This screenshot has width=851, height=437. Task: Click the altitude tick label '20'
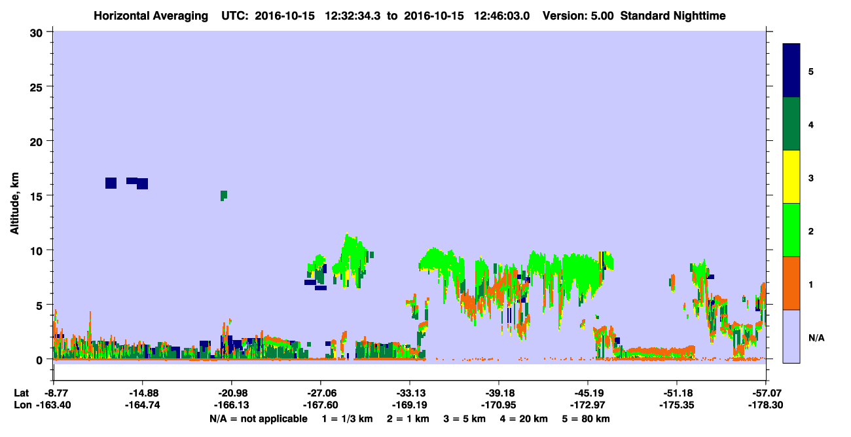pos(38,142)
